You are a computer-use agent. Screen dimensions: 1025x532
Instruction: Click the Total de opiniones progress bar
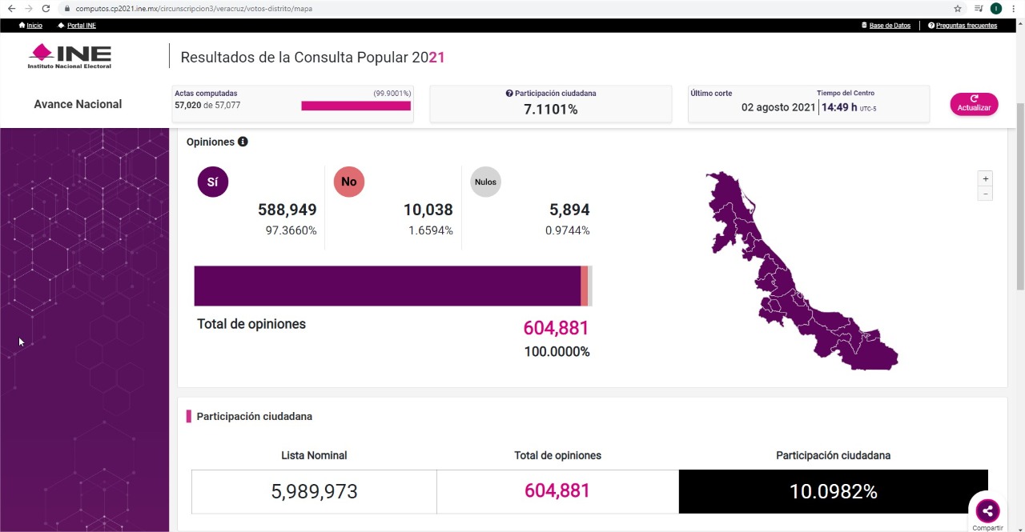coord(392,286)
